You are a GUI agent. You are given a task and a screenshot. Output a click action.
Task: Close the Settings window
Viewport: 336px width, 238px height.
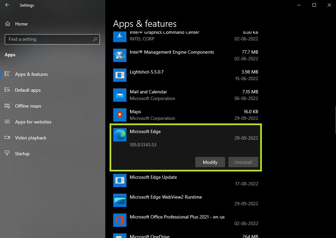(x=329, y=5)
